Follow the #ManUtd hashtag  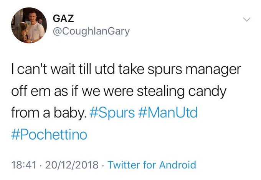pyautogui.click(x=168, y=113)
